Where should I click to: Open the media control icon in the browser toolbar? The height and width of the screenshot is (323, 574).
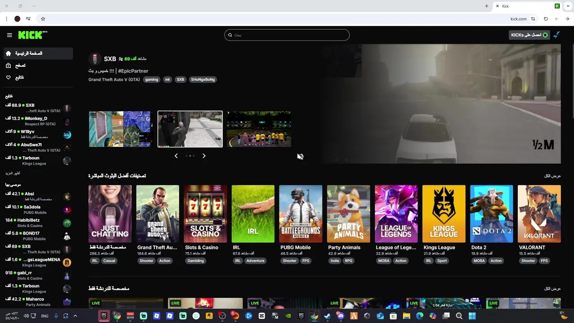(28, 19)
